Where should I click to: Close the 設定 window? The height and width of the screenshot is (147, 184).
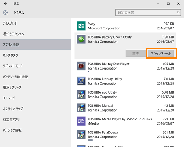178,4
